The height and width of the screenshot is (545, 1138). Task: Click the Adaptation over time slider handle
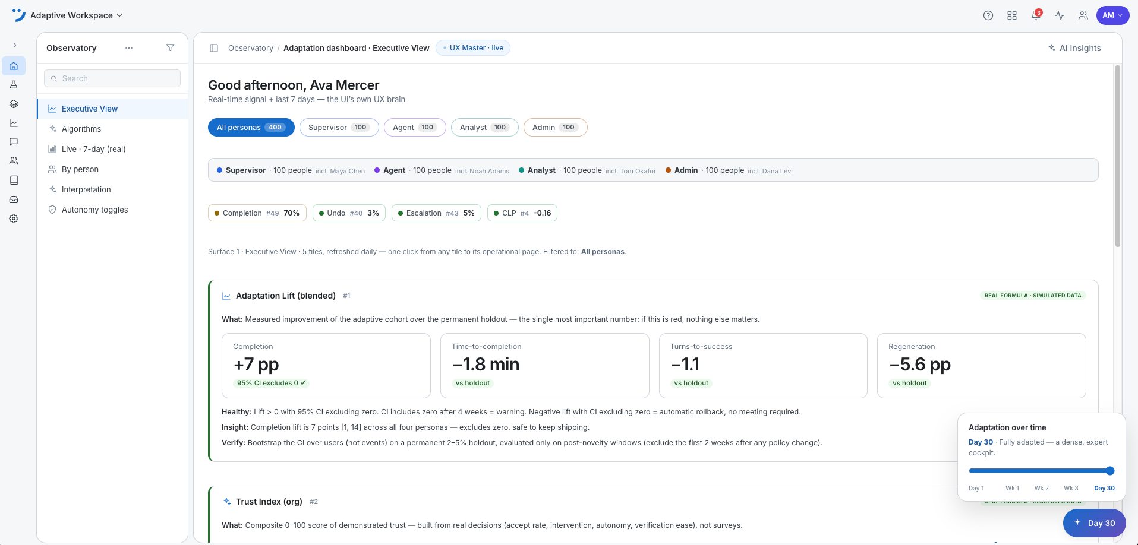1110,471
